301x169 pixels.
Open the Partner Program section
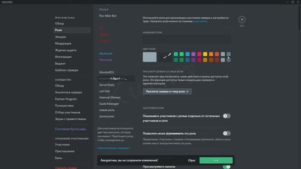point(72,99)
